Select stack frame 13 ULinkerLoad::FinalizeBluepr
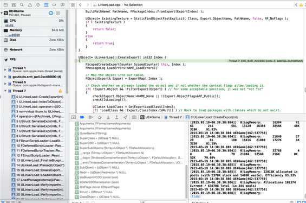 click(37, 160)
